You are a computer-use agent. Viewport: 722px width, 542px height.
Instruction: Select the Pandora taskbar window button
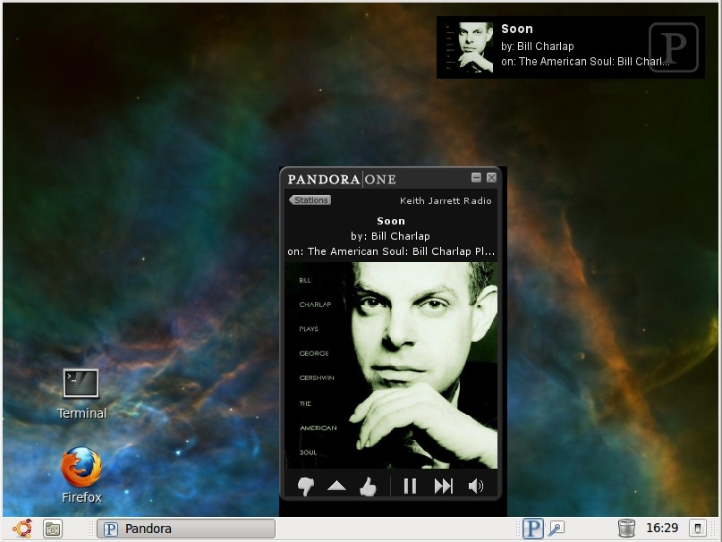186,529
